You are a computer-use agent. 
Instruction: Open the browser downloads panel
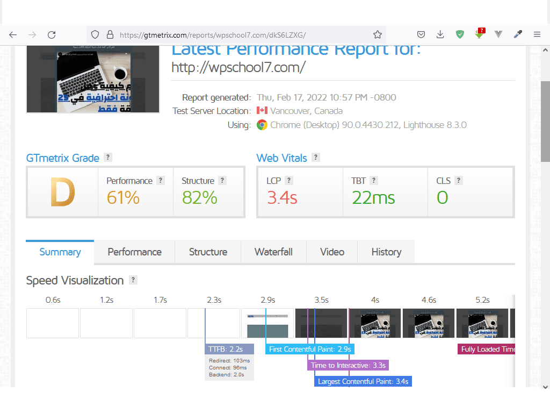click(440, 34)
